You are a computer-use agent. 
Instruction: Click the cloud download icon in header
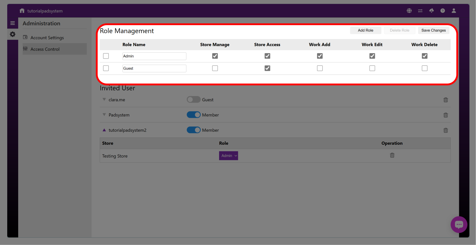(x=431, y=11)
